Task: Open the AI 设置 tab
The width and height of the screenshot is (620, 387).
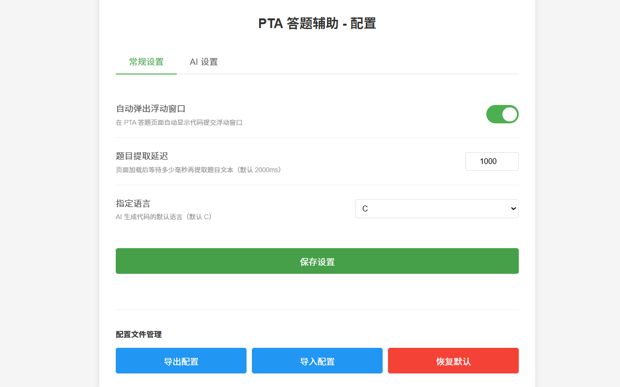Action: [203, 62]
